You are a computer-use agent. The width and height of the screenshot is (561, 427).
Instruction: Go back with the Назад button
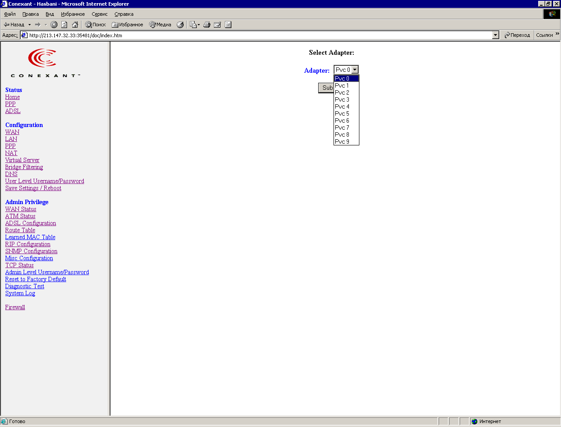(x=14, y=25)
